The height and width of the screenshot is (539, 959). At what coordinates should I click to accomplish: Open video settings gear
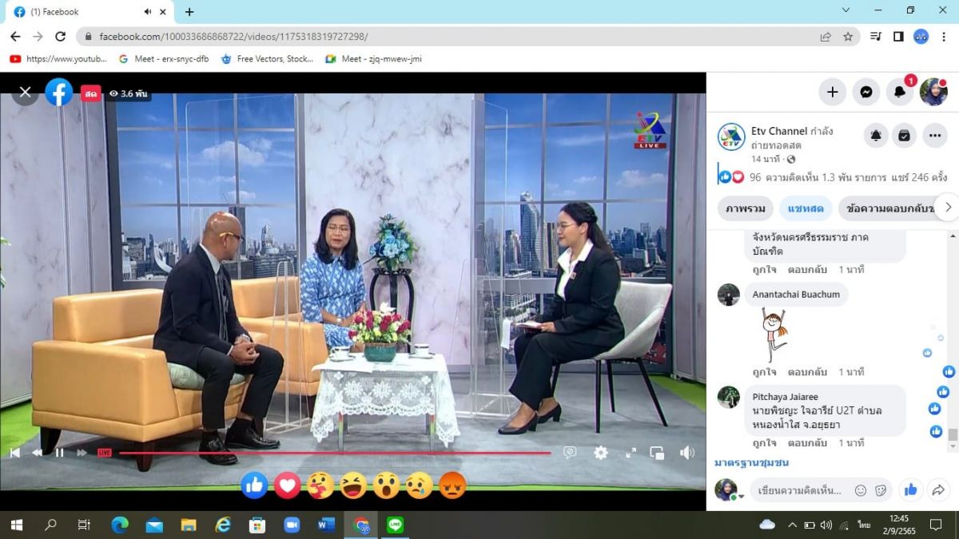601,453
